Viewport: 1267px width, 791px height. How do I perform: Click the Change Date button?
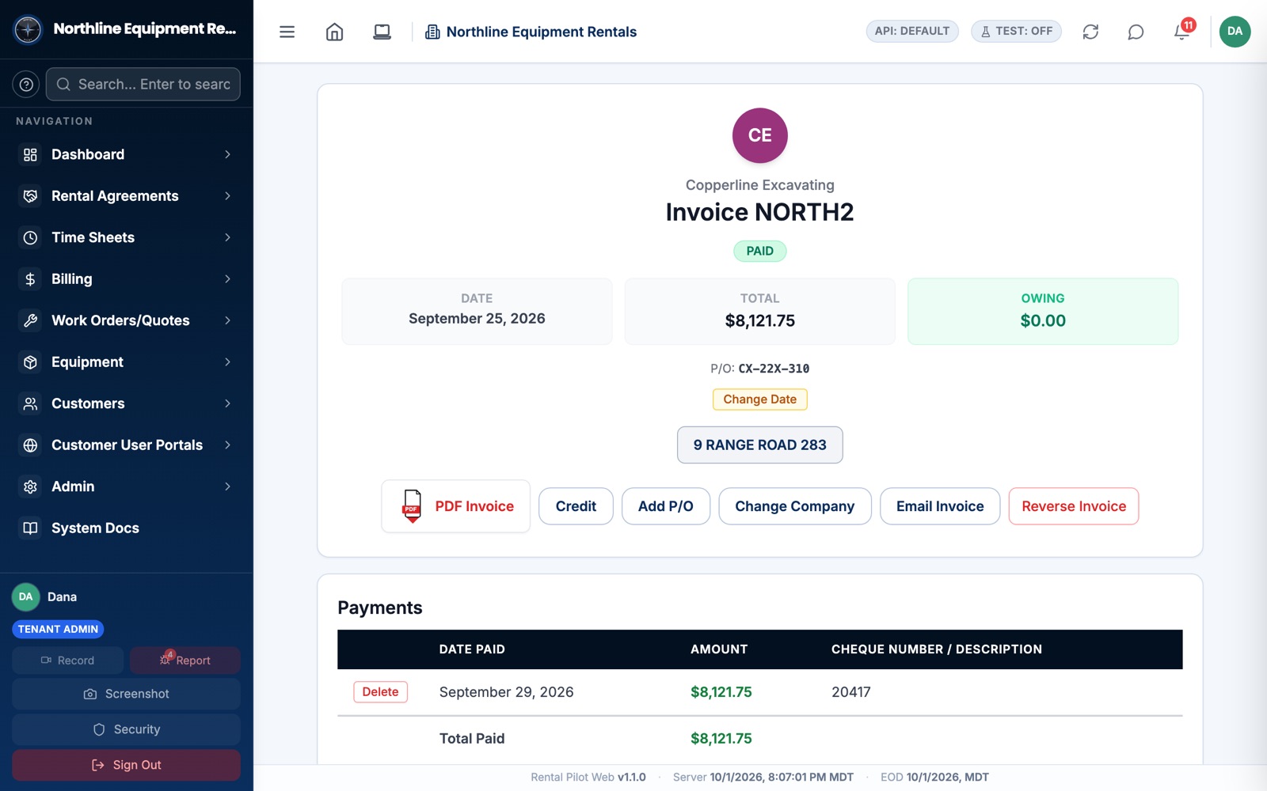click(759, 399)
